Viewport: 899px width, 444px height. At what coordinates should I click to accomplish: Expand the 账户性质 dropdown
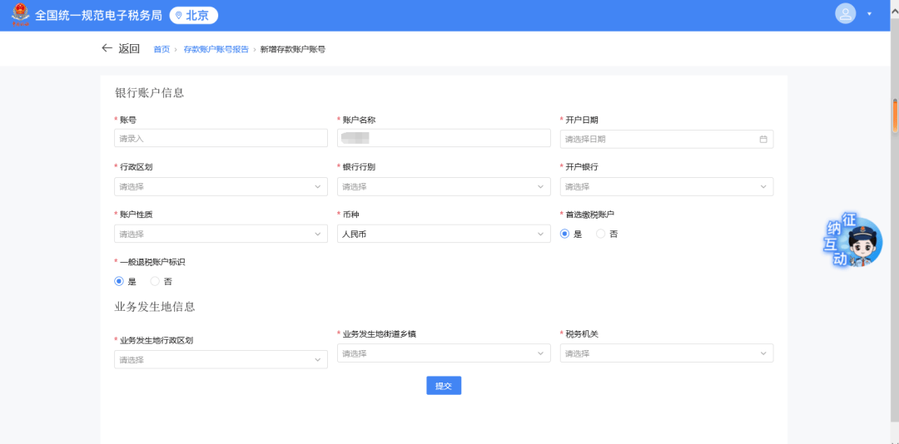point(221,234)
